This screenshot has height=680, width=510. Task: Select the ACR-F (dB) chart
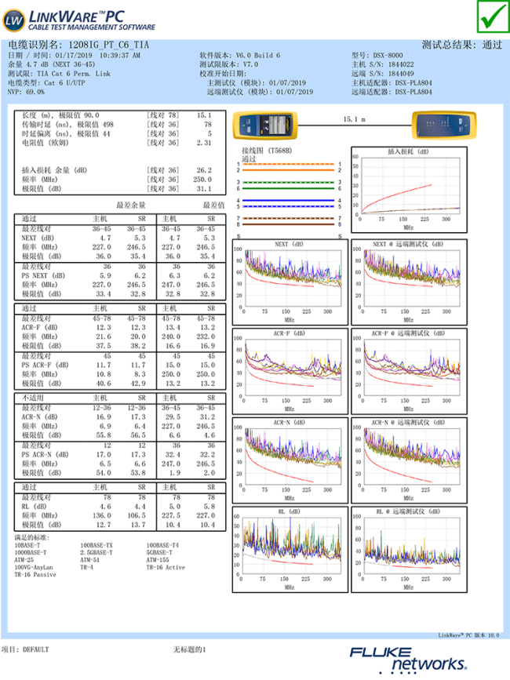coord(289,368)
